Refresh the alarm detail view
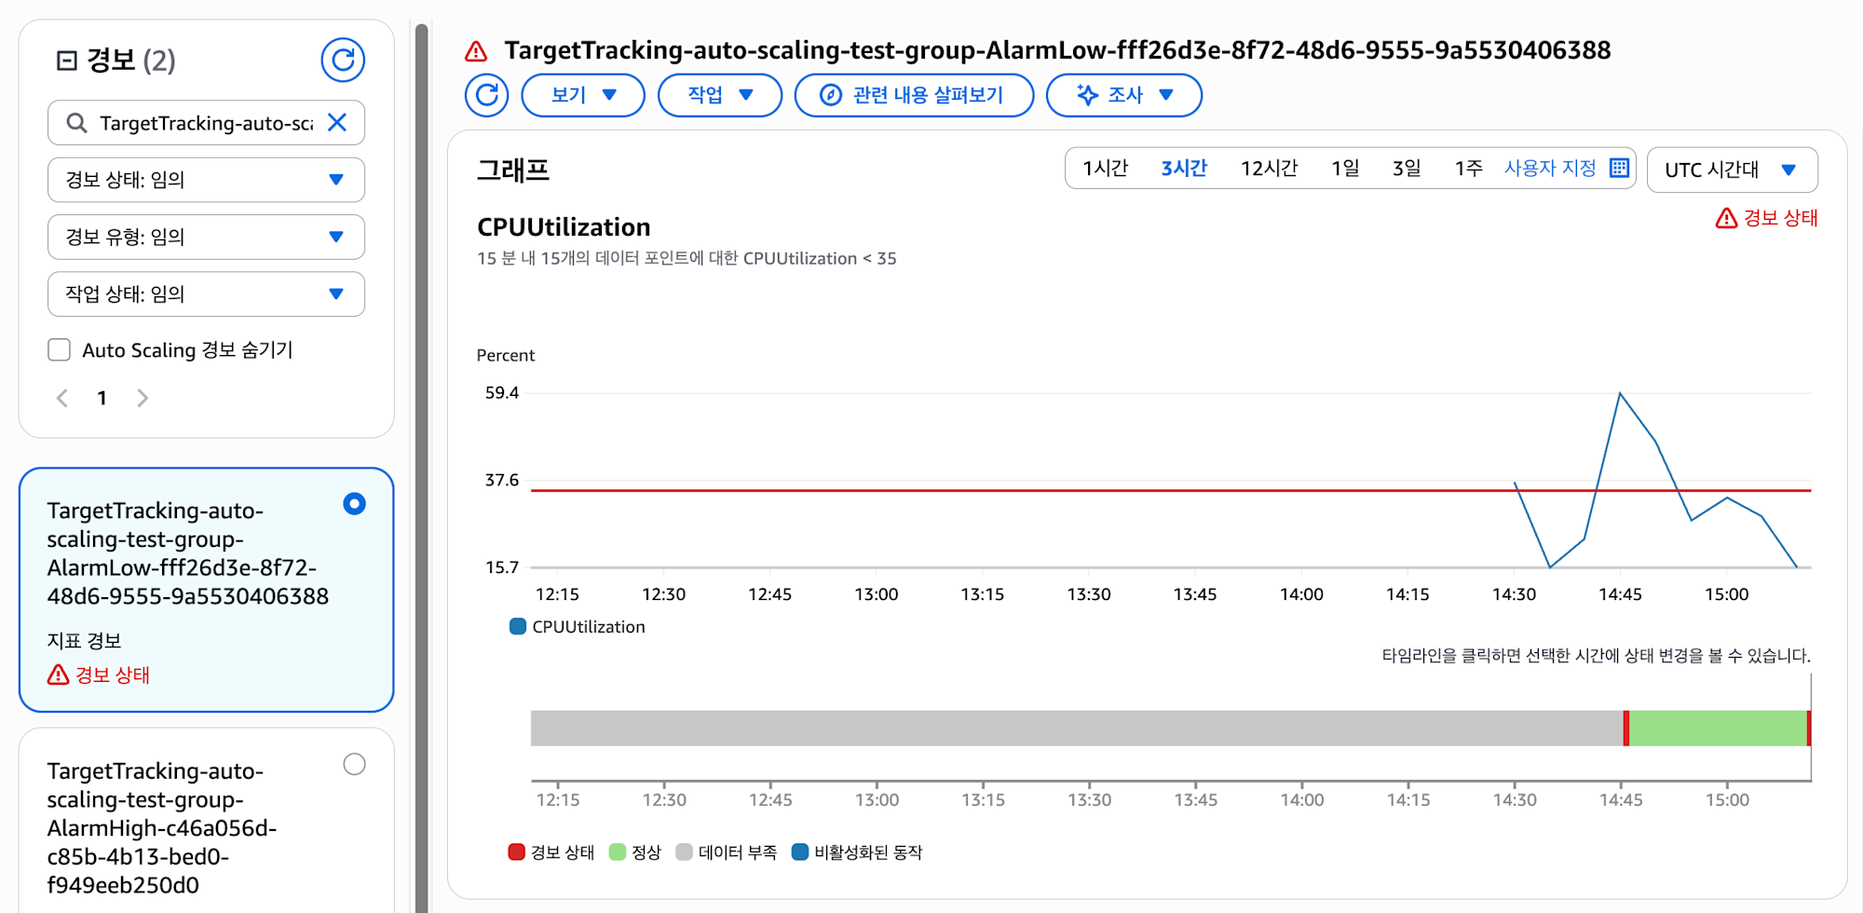This screenshot has height=913, width=1863. pos(487,95)
